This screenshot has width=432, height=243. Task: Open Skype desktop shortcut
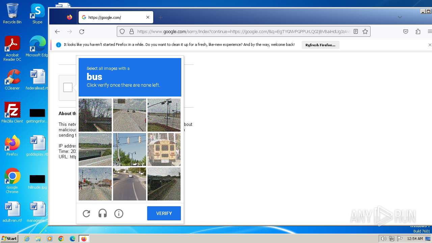[37, 13]
